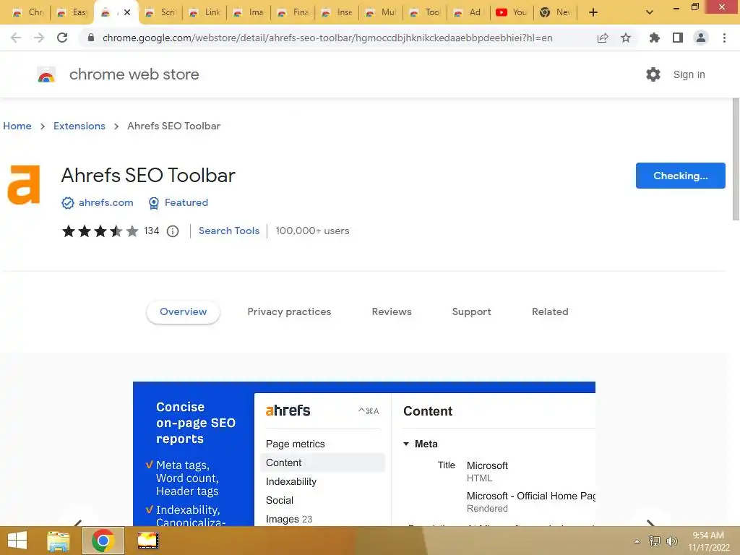Open the Chrome three-dot menu

(x=724, y=38)
